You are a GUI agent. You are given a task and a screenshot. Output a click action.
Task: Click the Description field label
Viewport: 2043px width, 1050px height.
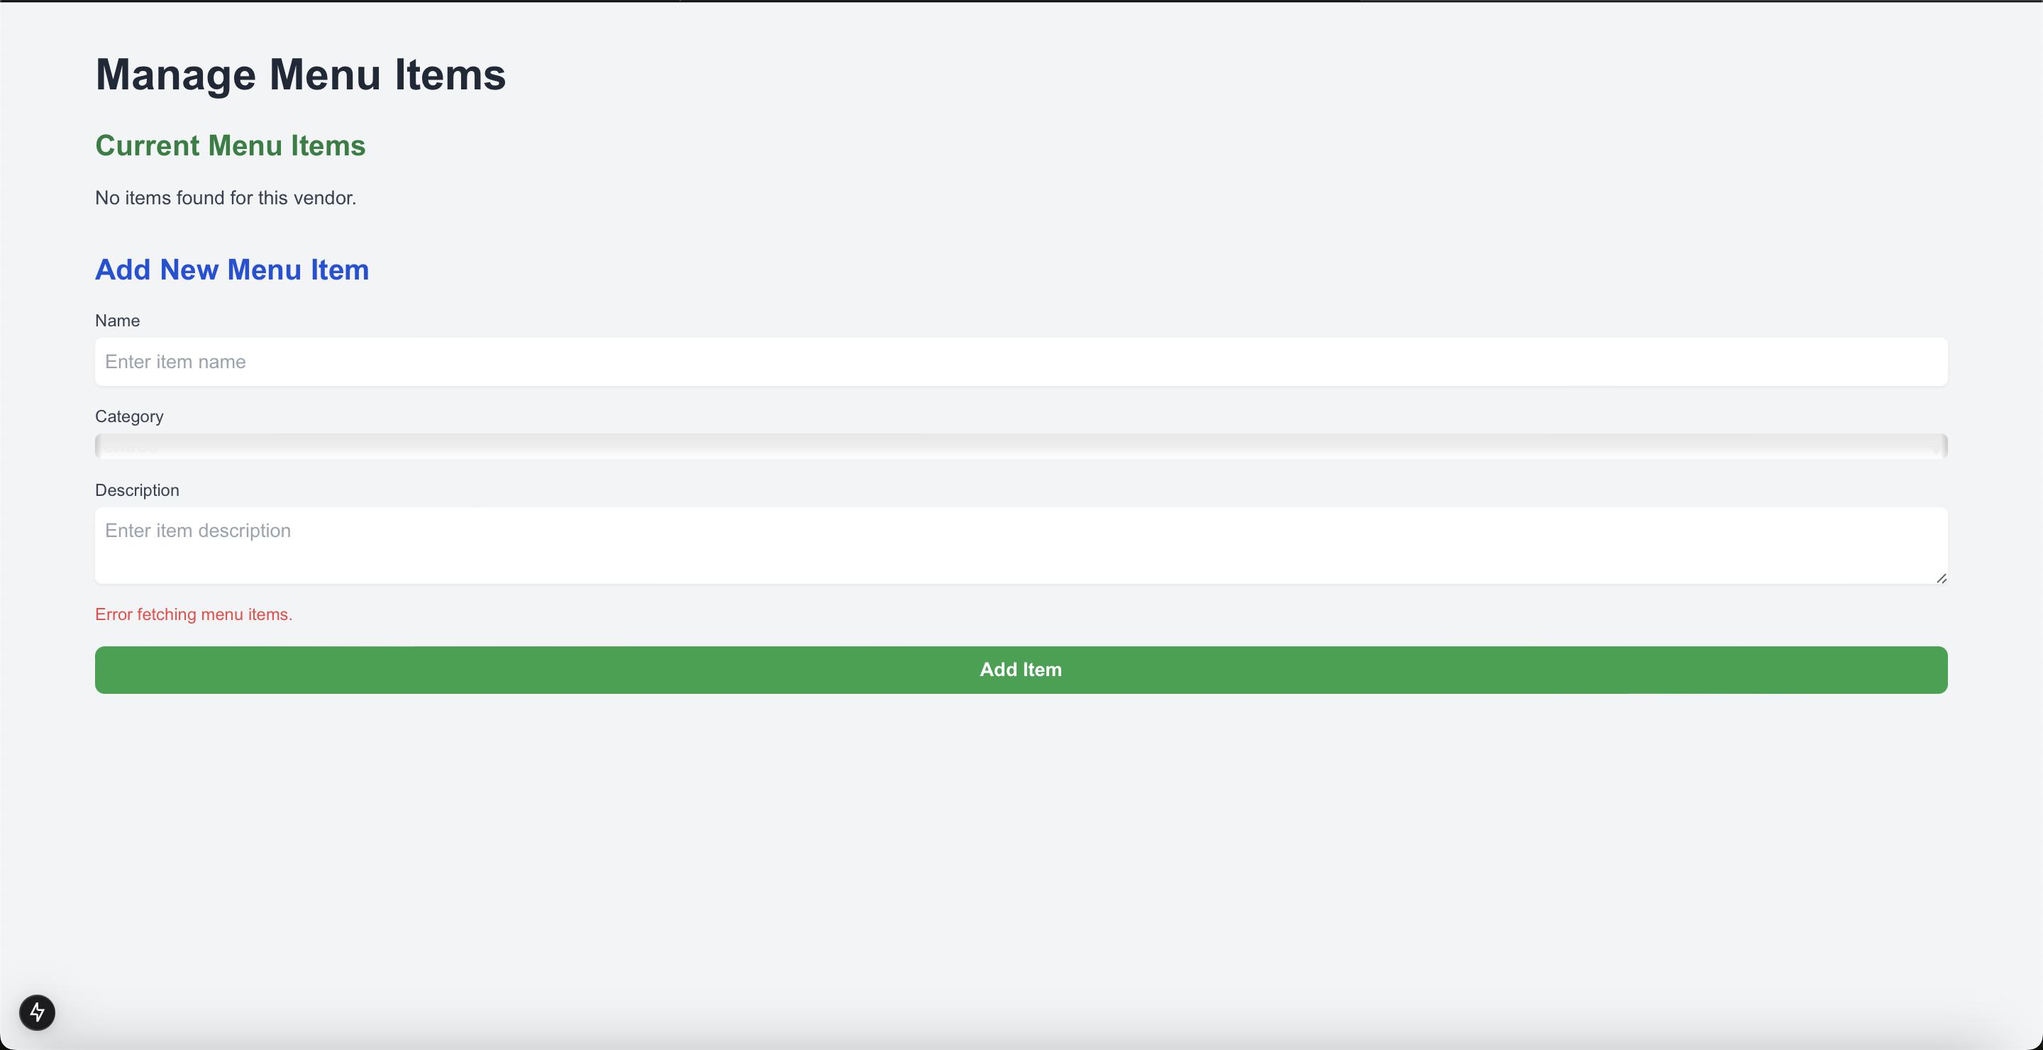click(x=136, y=490)
